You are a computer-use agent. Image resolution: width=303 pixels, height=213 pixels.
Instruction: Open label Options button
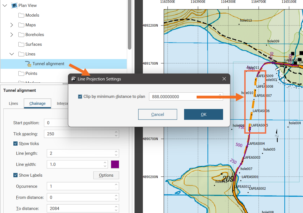[x=106, y=175]
